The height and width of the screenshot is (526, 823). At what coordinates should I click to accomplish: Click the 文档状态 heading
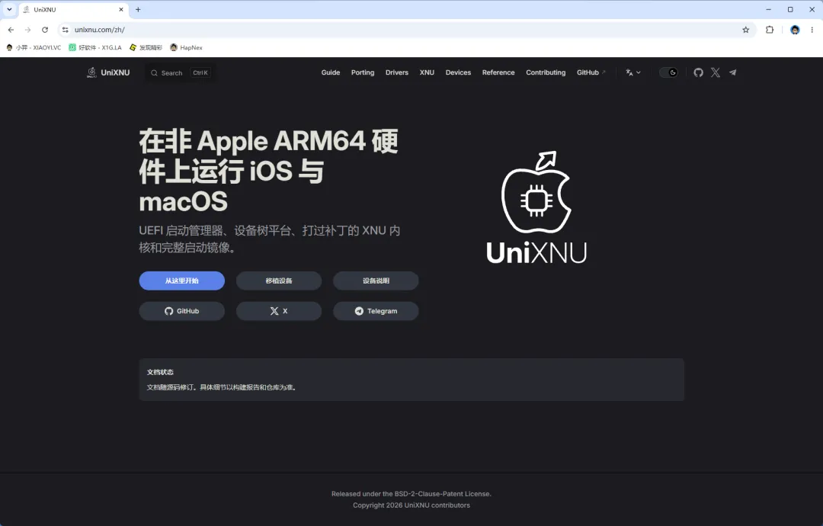click(160, 372)
